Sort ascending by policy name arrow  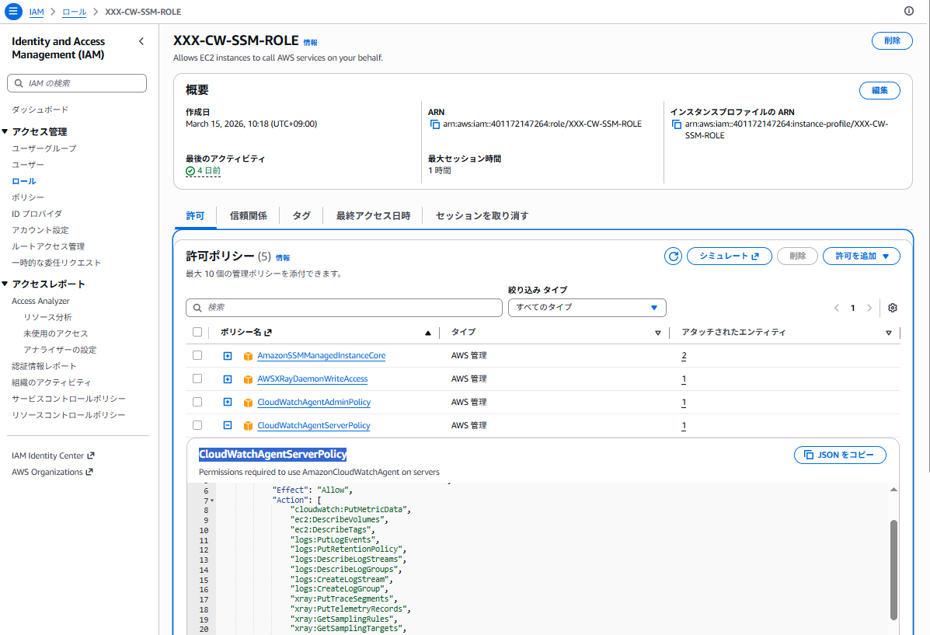[427, 333]
